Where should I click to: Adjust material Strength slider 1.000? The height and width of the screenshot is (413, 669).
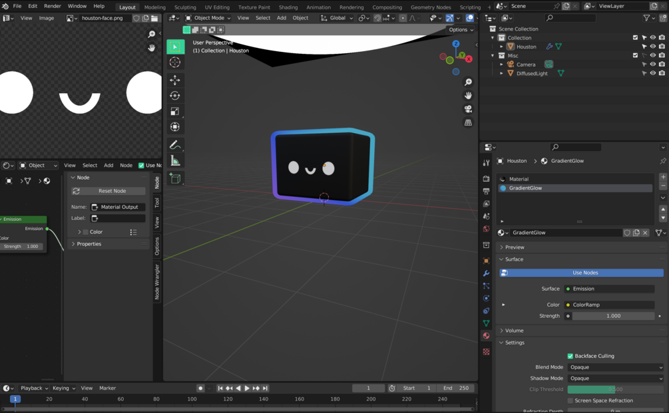pos(614,317)
